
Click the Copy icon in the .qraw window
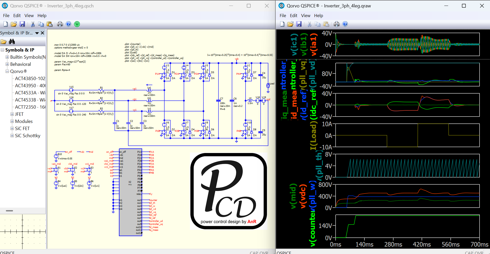tap(317, 24)
